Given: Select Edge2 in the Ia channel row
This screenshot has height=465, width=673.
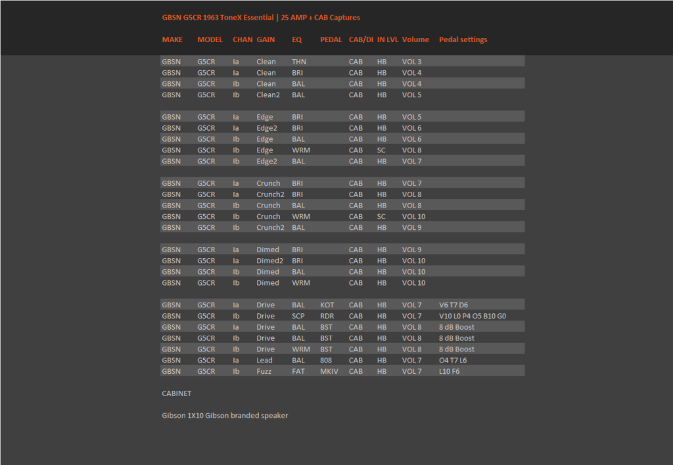Looking at the screenshot, I should [x=267, y=128].
